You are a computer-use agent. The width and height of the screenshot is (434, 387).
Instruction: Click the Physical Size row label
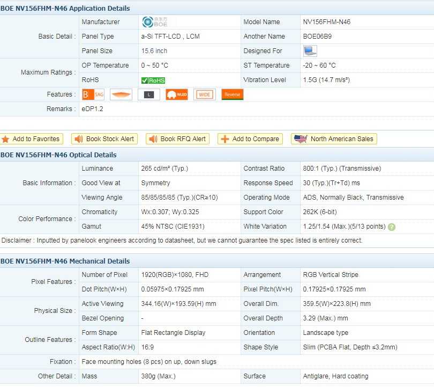55,311
